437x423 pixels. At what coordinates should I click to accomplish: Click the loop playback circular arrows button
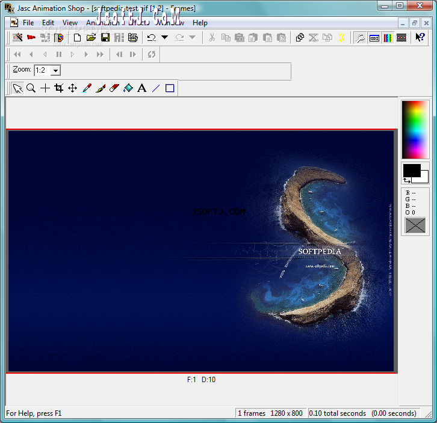pyautogui.click(x=151, y=55)
